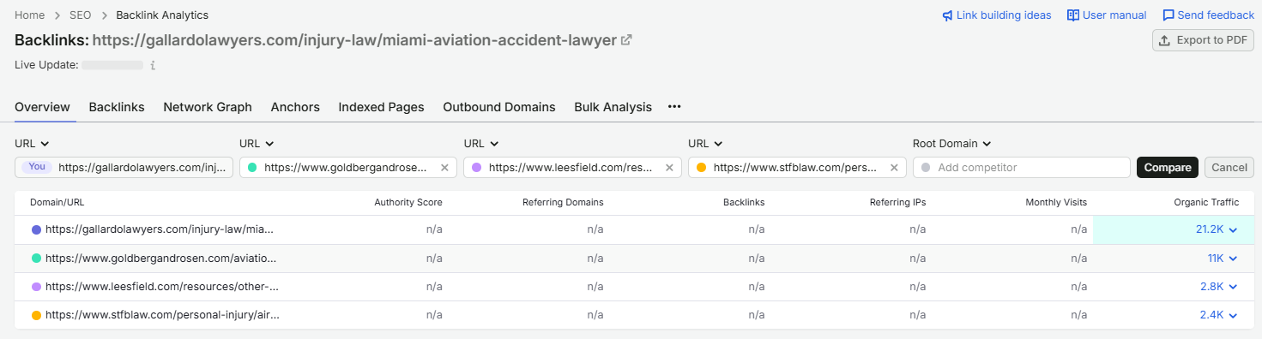Select the Overview tab

click(42, 107)
